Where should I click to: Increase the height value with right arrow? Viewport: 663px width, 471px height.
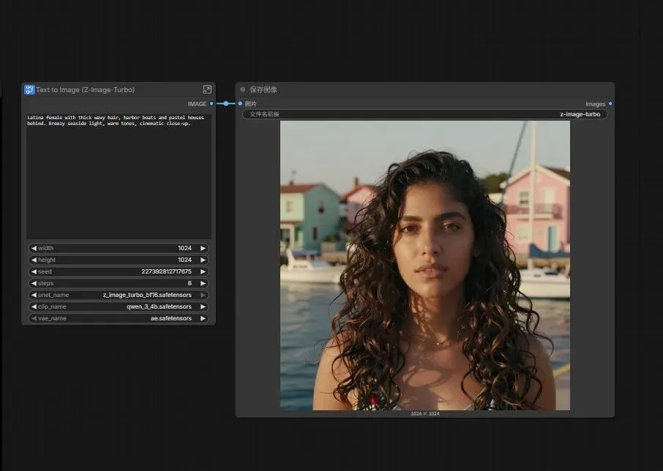(203, 260)
